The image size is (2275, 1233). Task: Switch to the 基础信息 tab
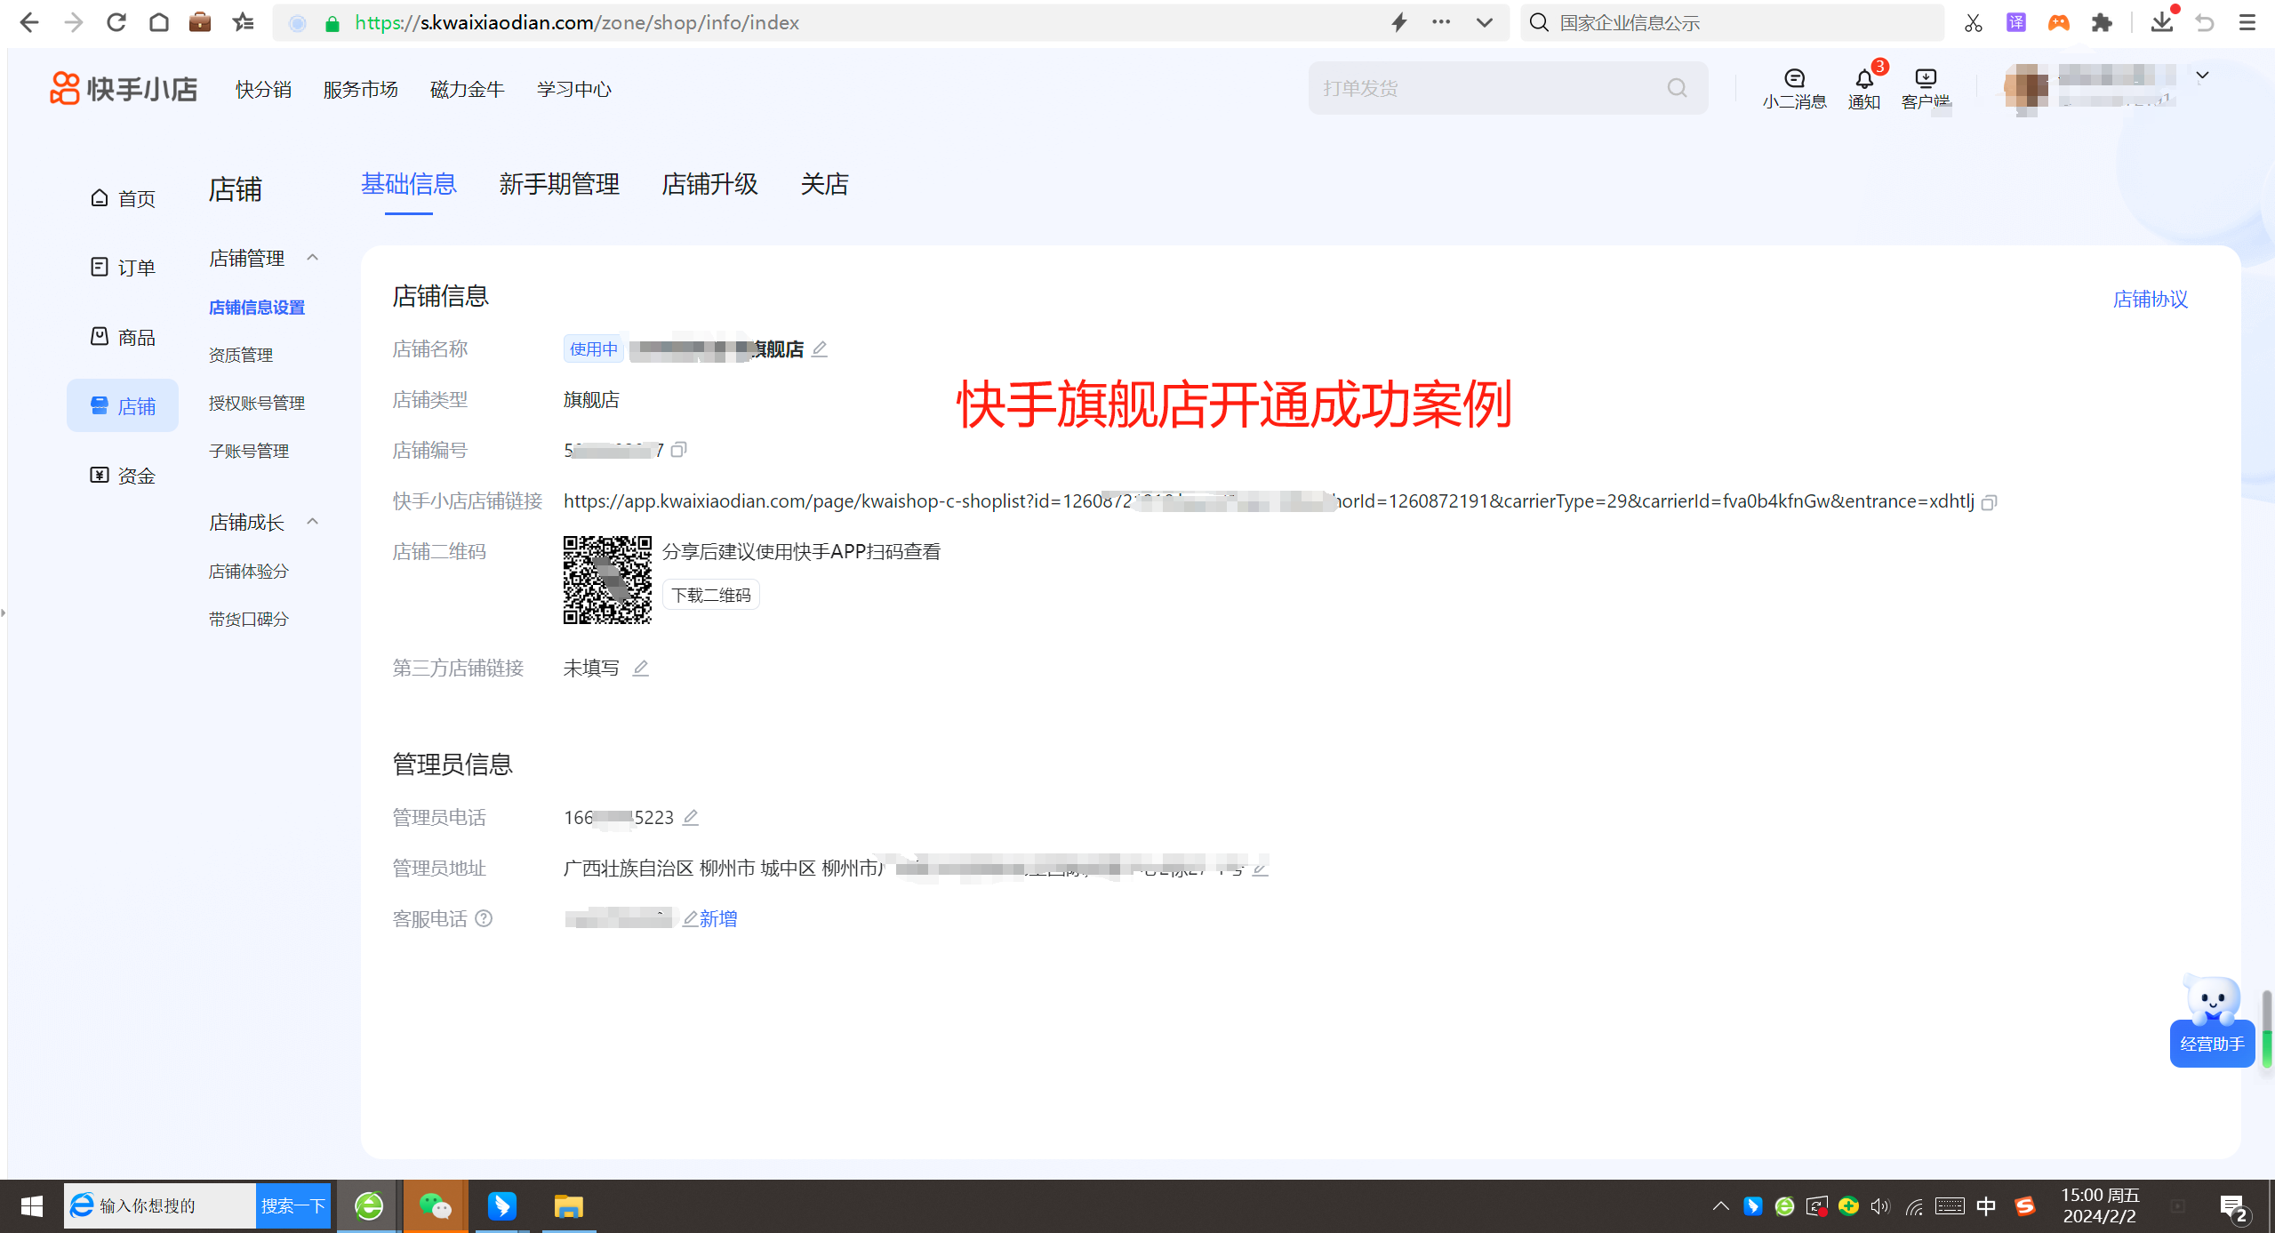pyautogui.click(x=408, y=184)
